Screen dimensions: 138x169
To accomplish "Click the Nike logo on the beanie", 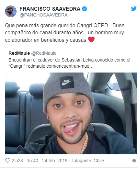I will pos(67,83).
